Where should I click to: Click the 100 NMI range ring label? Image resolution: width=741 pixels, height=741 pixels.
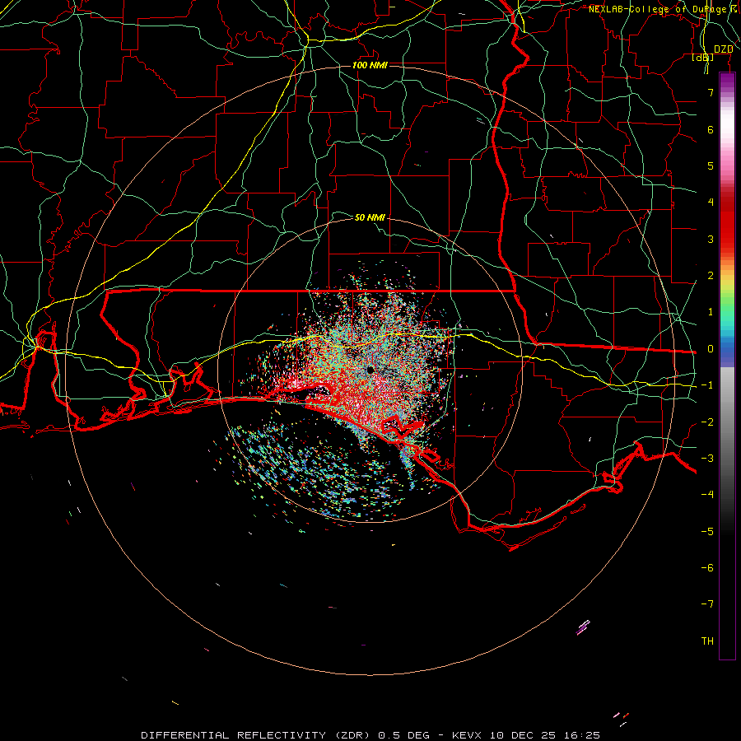point(370,65)
